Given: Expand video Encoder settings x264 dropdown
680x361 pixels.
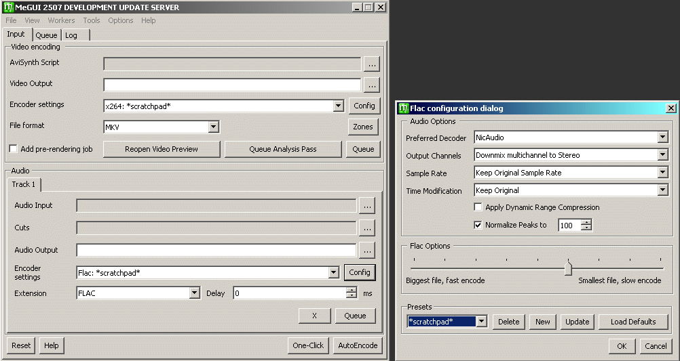Looking at the screenshot, I should click(339, 106).
